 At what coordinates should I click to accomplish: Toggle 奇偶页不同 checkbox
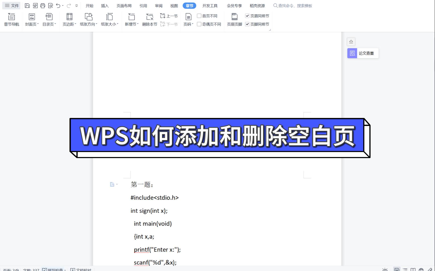pyautogui.click(x=199, y=24)
